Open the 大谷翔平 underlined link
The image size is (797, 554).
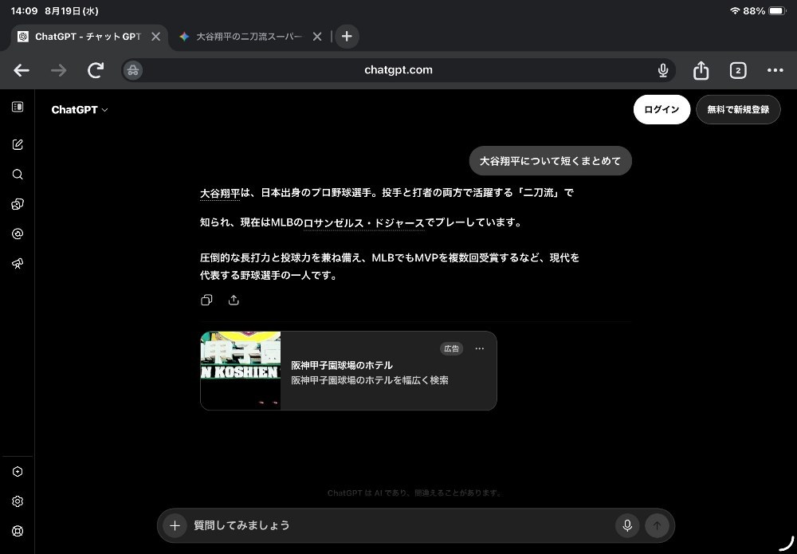[x=220, y=193]
